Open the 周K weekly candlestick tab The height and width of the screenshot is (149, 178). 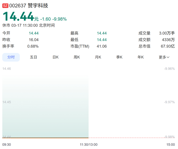point(77,57)
